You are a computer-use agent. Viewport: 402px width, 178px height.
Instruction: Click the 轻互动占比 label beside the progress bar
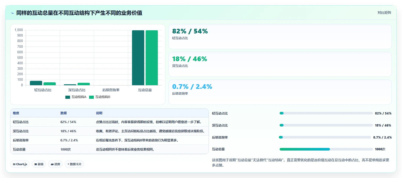(220, 113)
